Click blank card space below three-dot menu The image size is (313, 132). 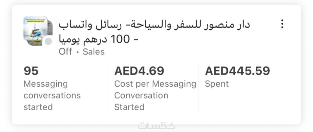click(x=282, y=46)
